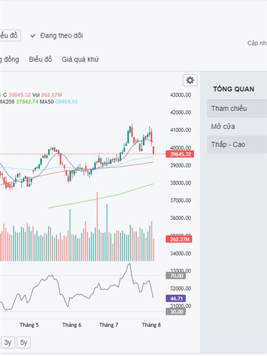Screen dimensions: 267x356
Task: Click the Tháng 6 timeline label
Action: tap(72, 325)
